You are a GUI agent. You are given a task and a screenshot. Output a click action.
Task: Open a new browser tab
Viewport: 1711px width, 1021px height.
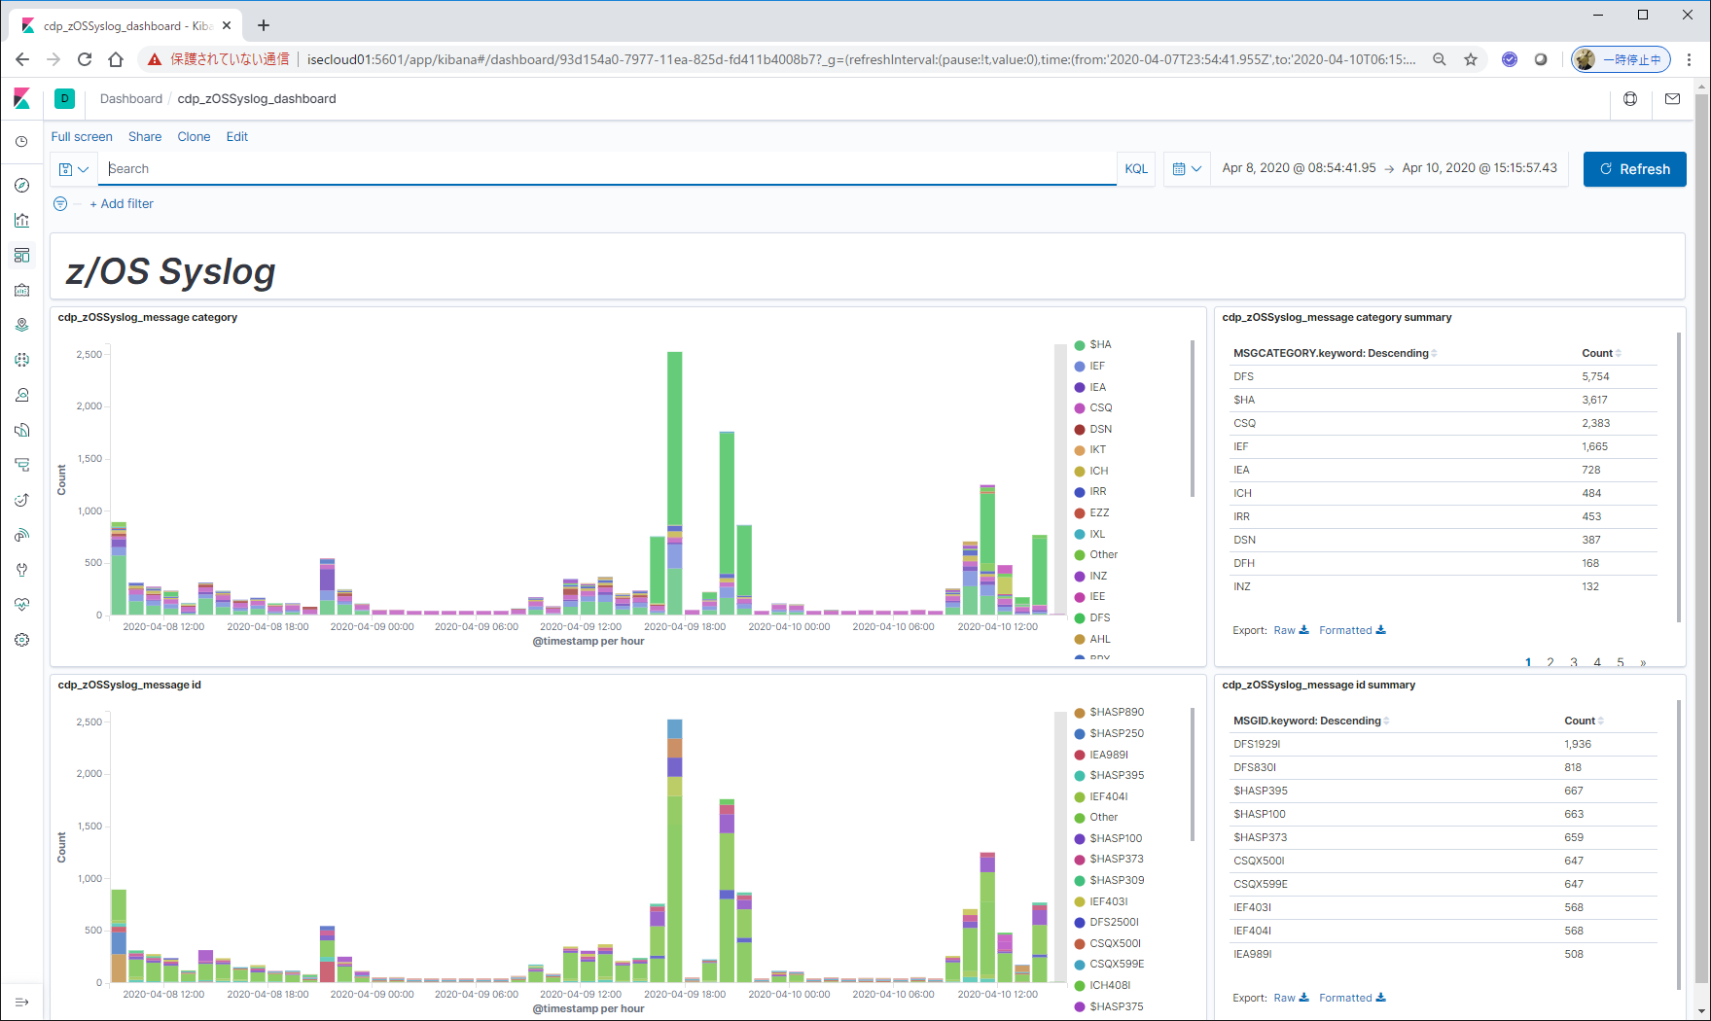(264, 25)
